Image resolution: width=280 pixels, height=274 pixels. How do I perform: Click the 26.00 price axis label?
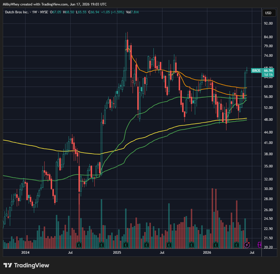coord(268,210)
